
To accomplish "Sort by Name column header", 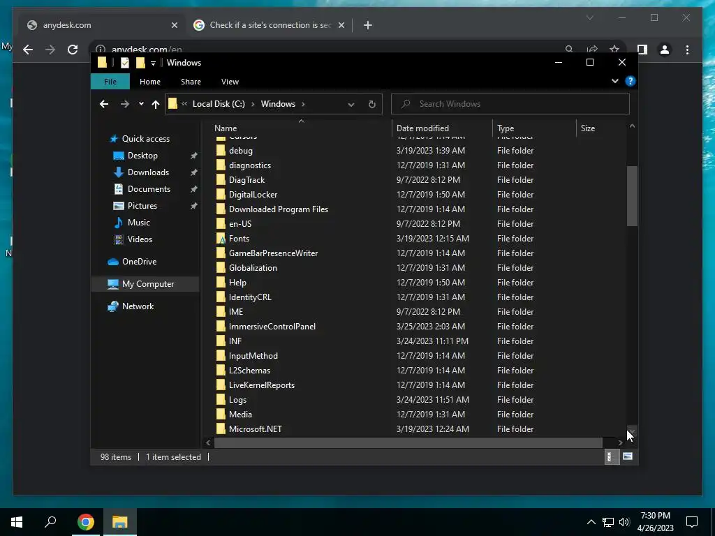I will pyautogui.click(x=226, y=128).
